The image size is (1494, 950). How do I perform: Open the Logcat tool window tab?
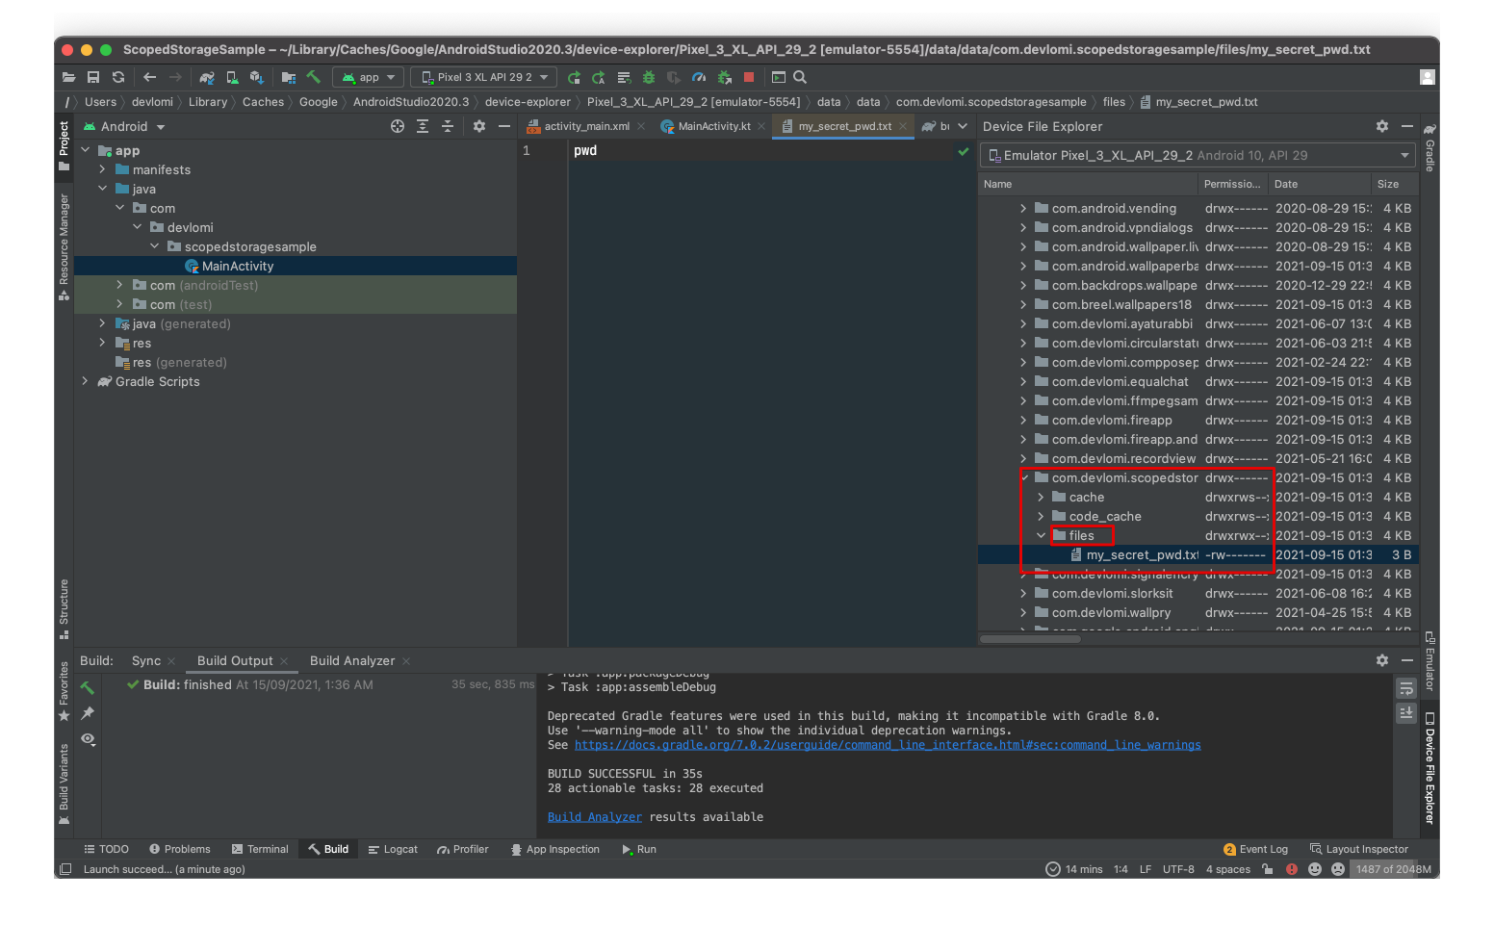point(393,849)
